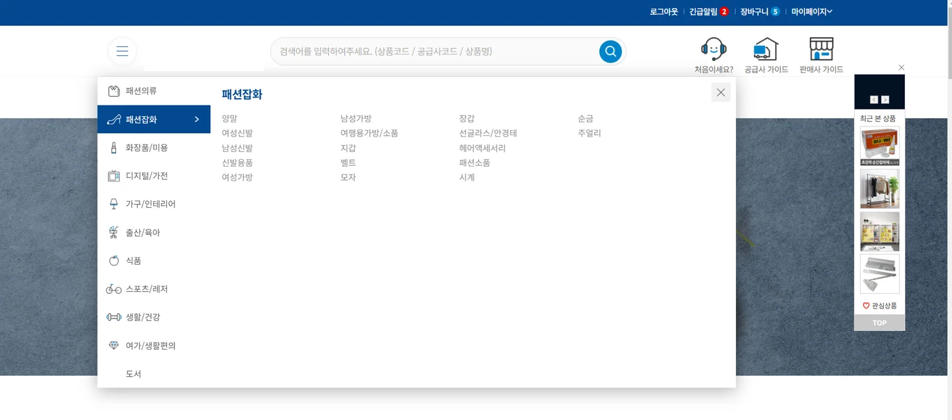The height and width of the screenshot is (420, 952).
Task: Open the hamburger navigation menu icon
Action: tap(122, 51)
